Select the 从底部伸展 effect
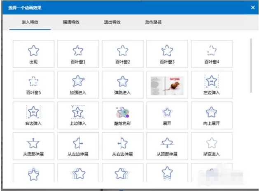Viewport: 259px width, 191px height. (x=33, y=146)
